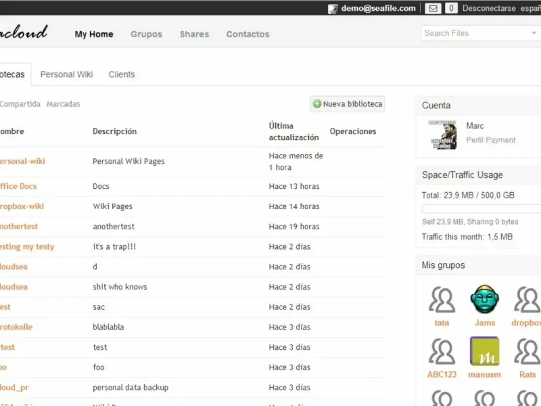Click the Mis grupos section heading
The image size is (541, 406).
pyautogui.click(x=444, y=265)
